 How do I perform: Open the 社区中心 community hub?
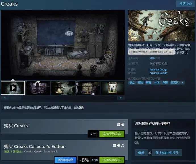point(185,4)
